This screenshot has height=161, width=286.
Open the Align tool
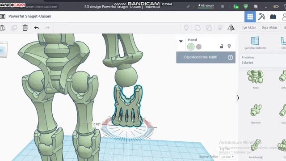(x=220, y=28)
